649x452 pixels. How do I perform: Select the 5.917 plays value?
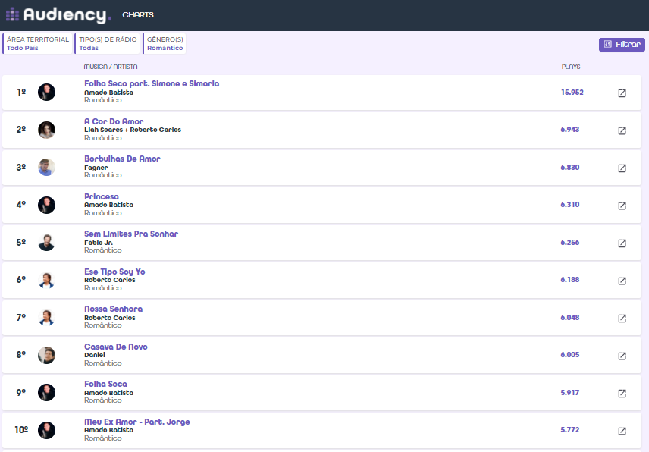point(570,392)
